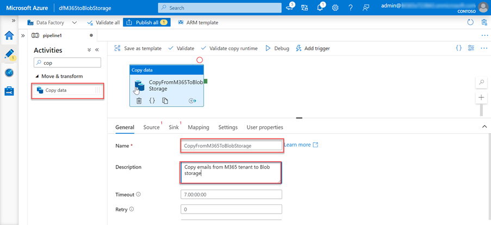This screenshot has width=491, height=225.
Task: Collapse the properties panel chevron
Action: pos(484,127)
